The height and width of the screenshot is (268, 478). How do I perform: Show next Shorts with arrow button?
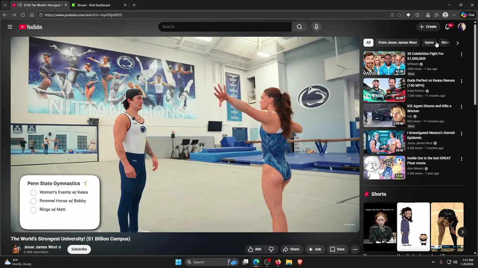pos(462,232)
